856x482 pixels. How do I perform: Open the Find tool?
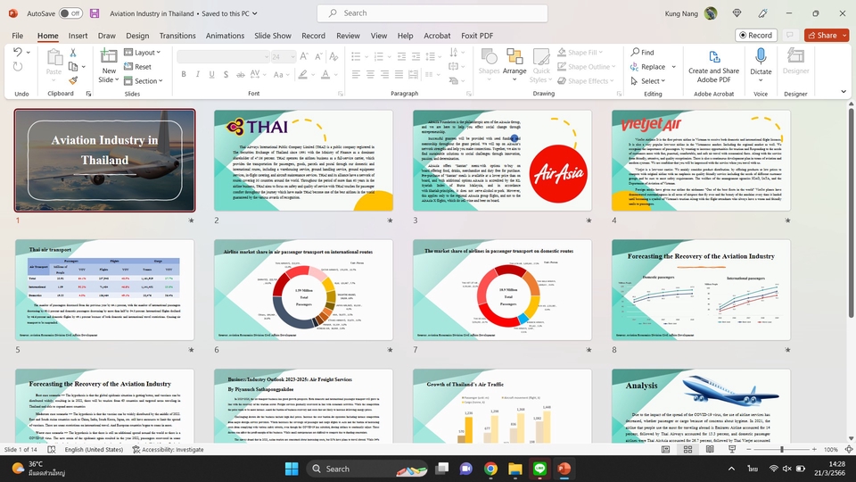pyautogui.click(x=643, y=52)
